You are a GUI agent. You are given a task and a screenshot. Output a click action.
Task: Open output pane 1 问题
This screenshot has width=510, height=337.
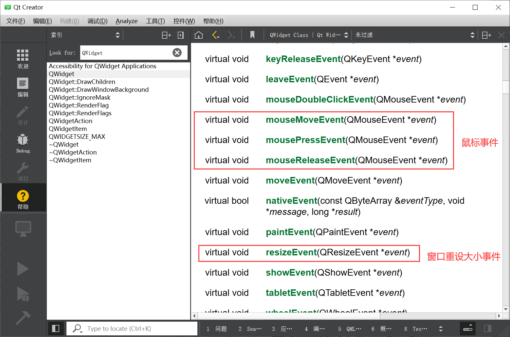217,329
